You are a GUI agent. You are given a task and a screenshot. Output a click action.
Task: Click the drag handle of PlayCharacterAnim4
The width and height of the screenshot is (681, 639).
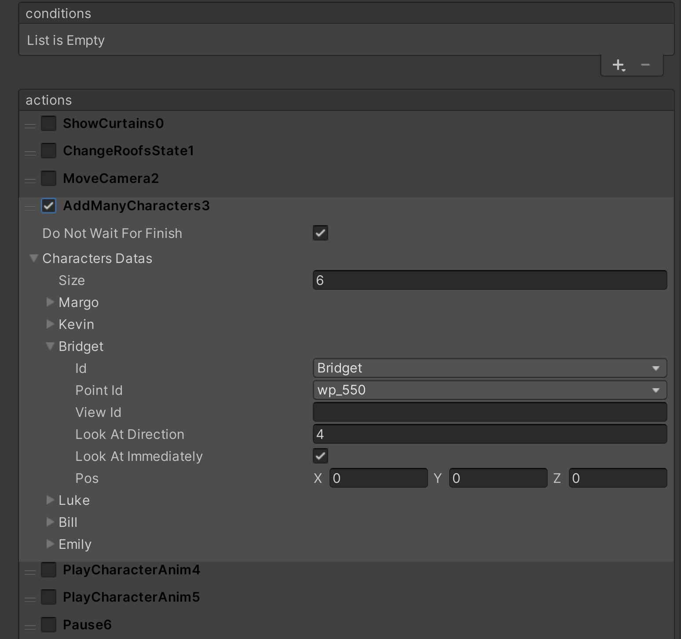(x=30, y=572)
